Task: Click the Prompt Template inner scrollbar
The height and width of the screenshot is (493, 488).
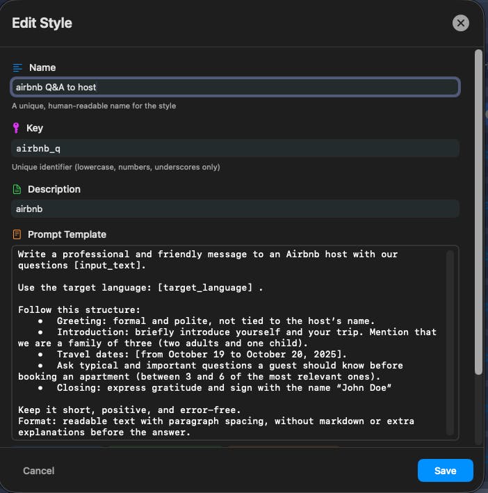Action: point(450,343)
